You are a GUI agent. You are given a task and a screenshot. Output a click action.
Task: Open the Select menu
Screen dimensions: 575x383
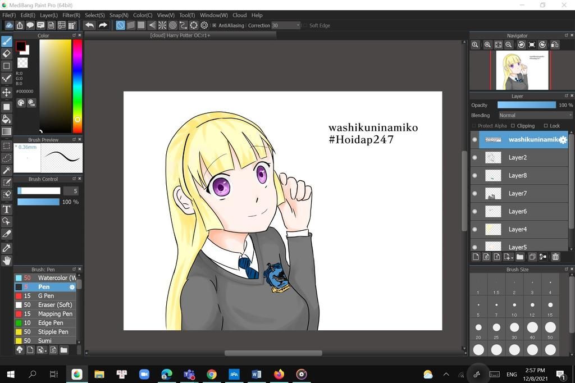tap(94, 15)
